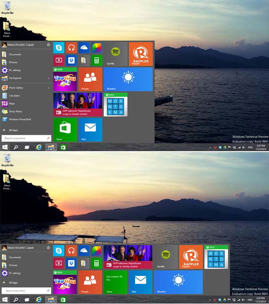This screenshot has width=269, height=304.
Task: Focus Search everywhere field in wide Start menu
Action: pyautogui.click(x=26, y=291)
